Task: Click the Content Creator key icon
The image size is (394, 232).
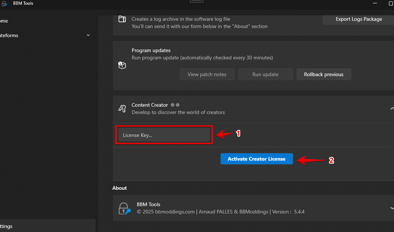Action: (x=122, y=109)
